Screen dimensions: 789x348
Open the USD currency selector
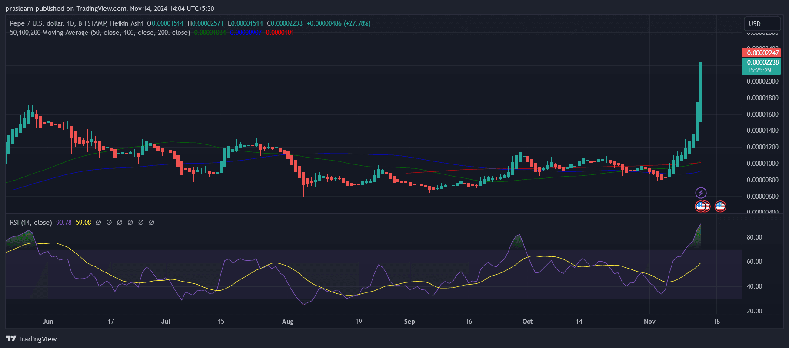click(762, 24)
